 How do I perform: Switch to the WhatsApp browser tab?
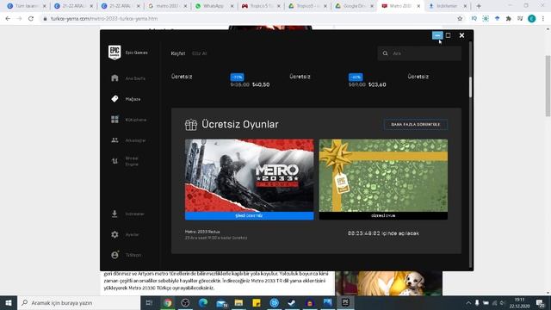[214, 6]
